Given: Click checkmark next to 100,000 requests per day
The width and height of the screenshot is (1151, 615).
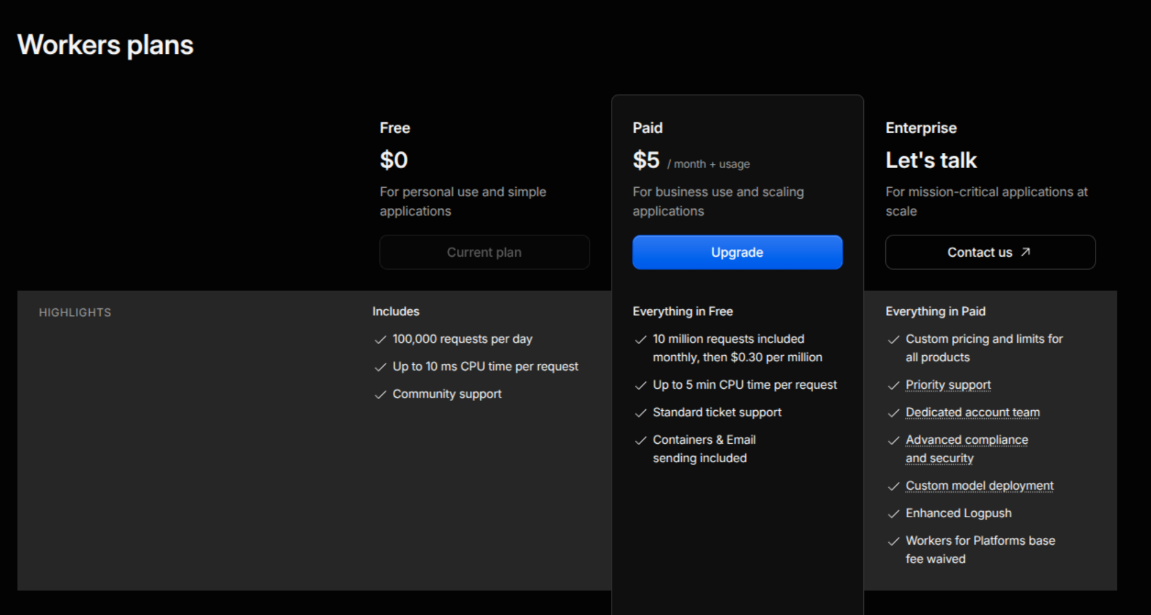Looking at the screenshot, I should (x=381, y=339).
